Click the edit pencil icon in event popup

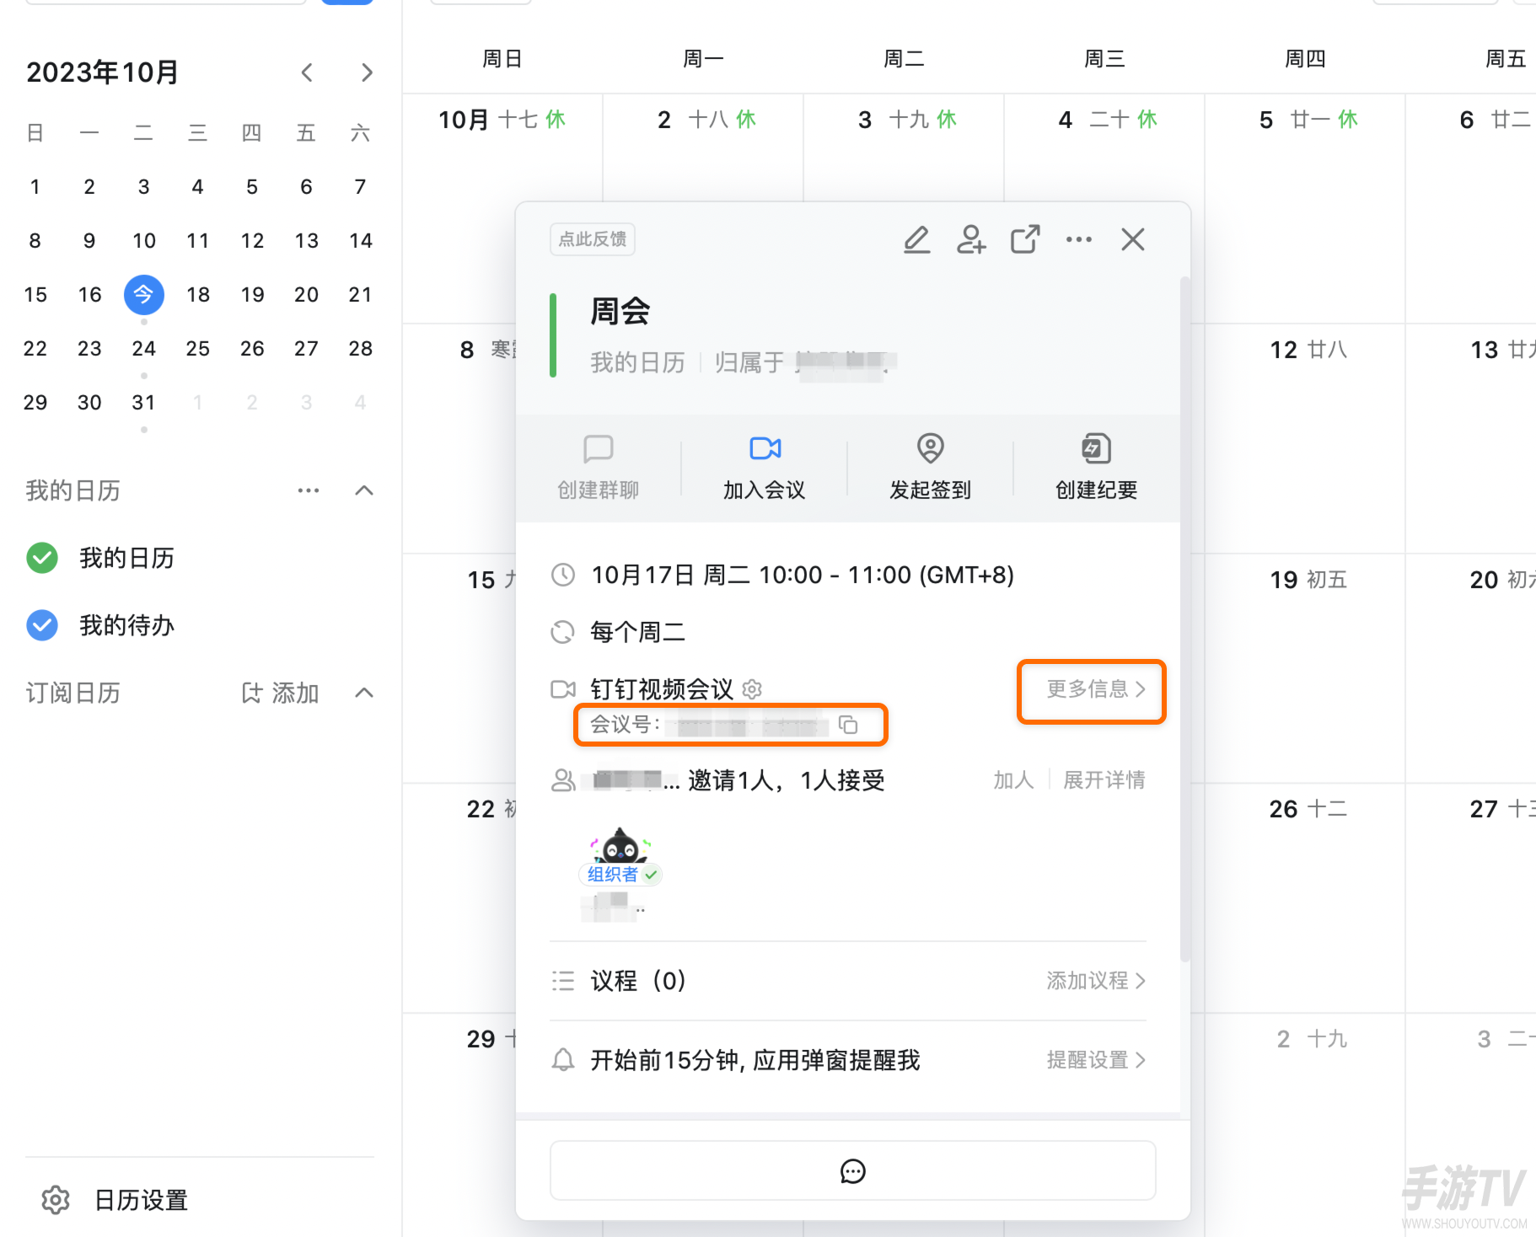[917, 239]
